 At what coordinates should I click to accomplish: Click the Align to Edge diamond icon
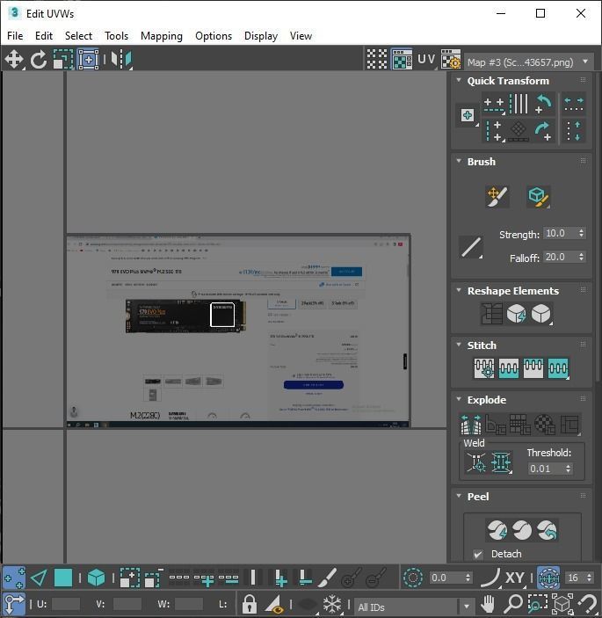click(519, 131)
